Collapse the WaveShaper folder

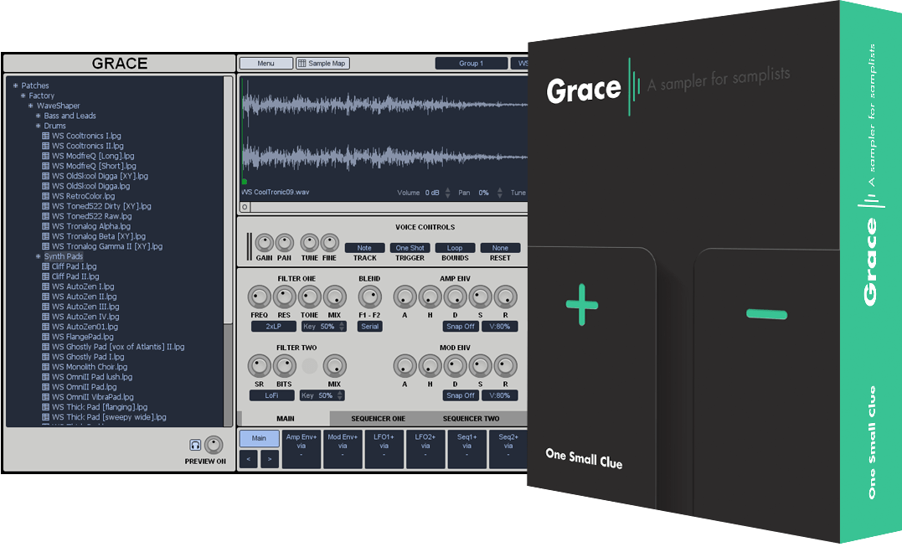[30, 106]
